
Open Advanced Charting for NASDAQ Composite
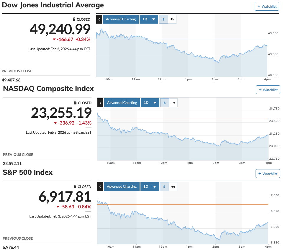point(122,103)
